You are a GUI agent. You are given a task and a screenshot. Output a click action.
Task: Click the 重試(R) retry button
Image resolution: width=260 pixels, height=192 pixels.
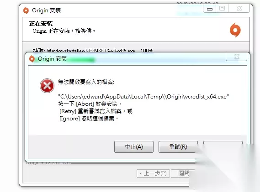[x=178, y=147]
